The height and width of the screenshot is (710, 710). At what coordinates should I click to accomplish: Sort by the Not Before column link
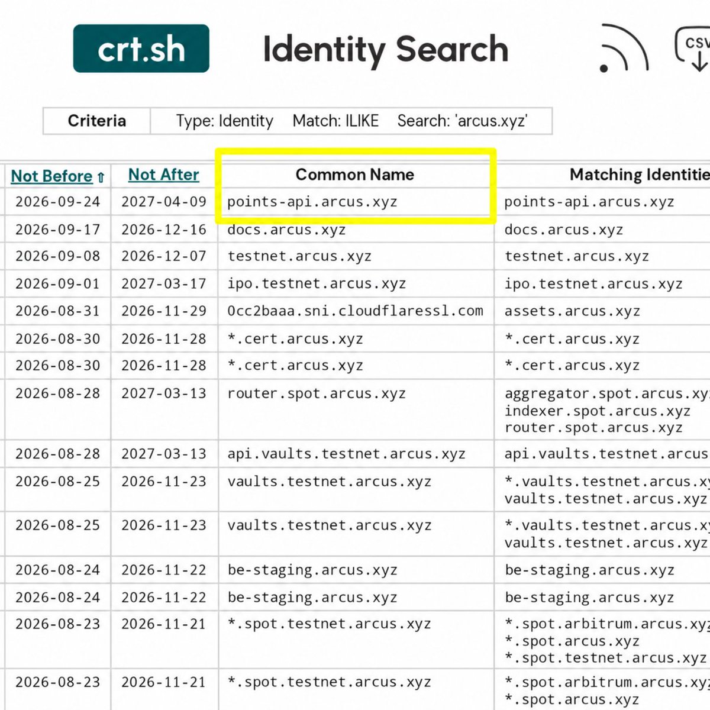point(52,176)
